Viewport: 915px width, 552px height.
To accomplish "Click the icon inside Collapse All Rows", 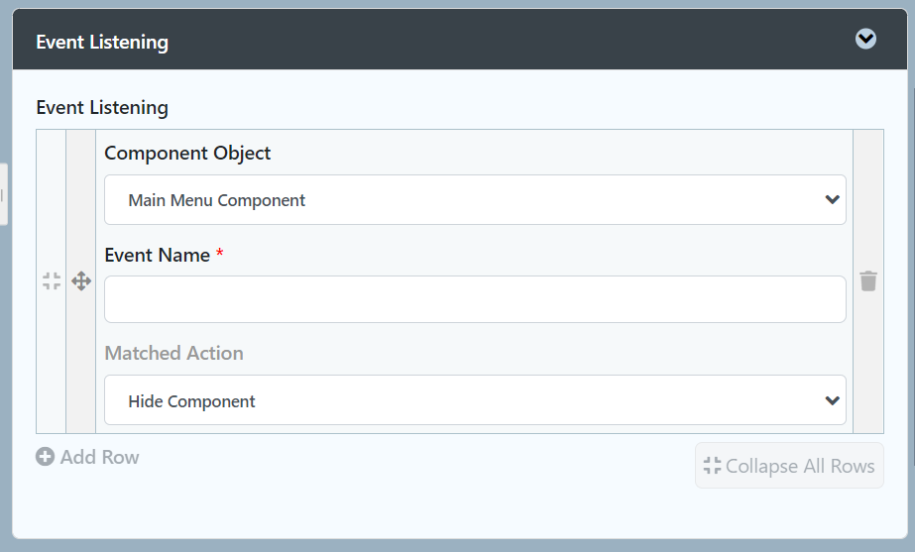I will pos(712,466).
